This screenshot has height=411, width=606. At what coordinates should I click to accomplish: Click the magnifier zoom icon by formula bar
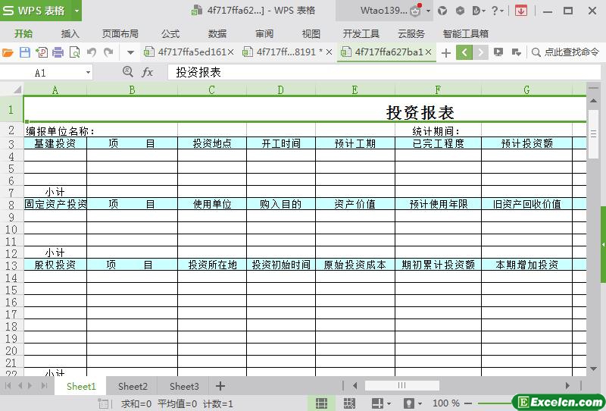click(x=127, y=72)
